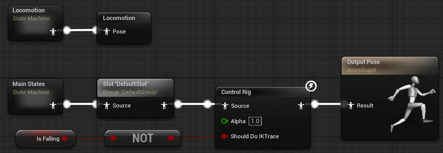Click the lightning bolt fast-path icon on Control Rig
This screenshot has width=443, height=153.
point(311,87)
